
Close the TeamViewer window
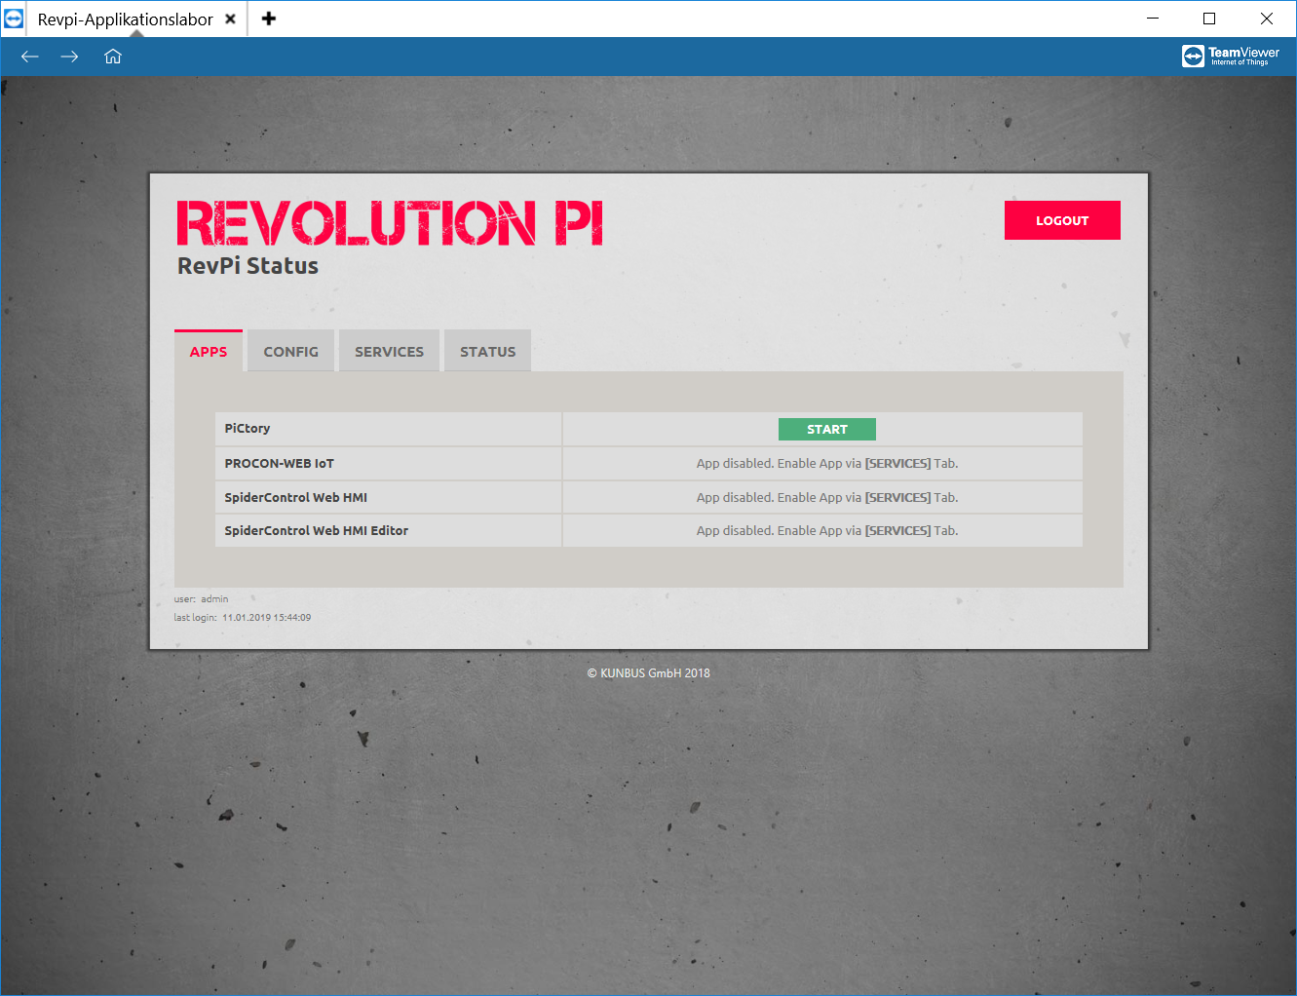point(1267,19)
